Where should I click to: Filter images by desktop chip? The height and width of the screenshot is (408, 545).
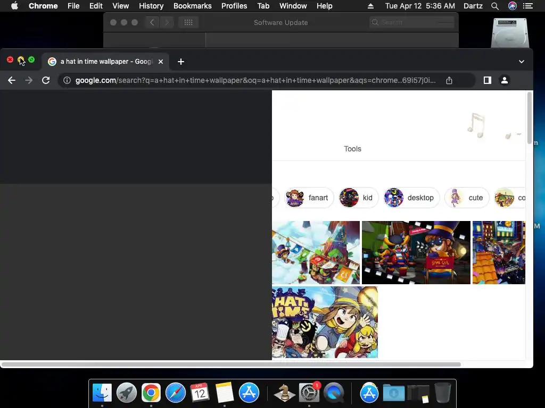tap(411, 198)
